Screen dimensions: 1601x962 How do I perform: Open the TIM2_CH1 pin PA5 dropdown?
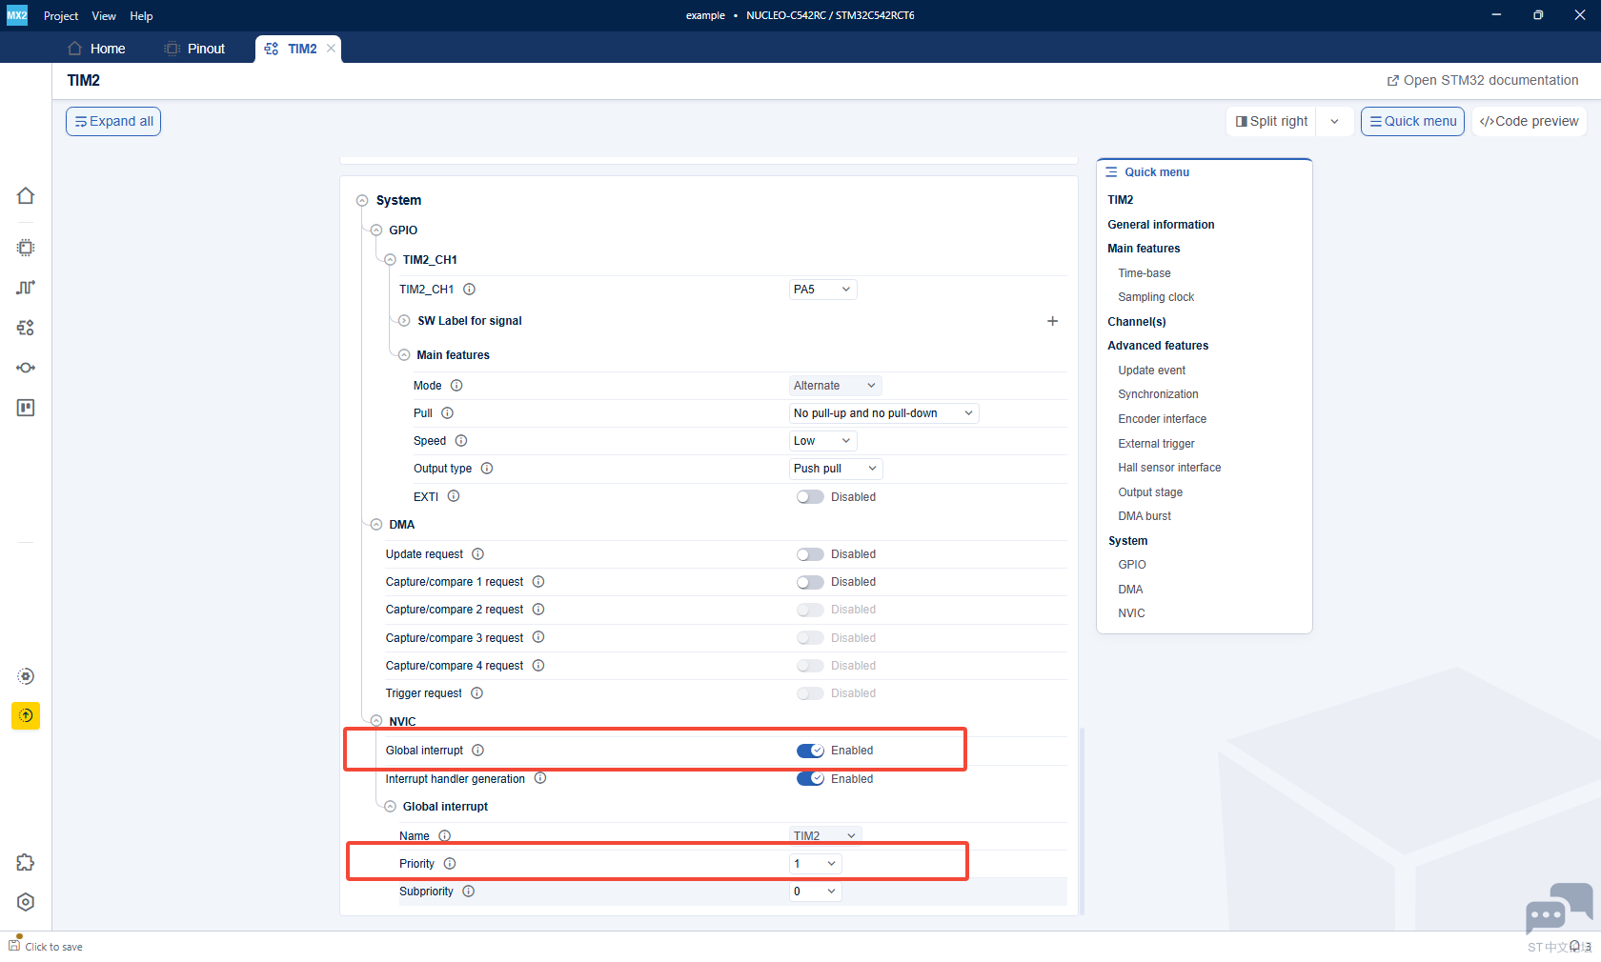[822, 290]
